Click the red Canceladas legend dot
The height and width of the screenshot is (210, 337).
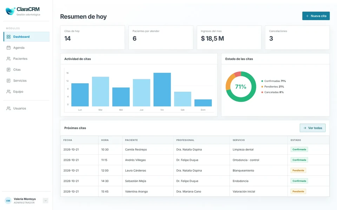pos(262,92)
